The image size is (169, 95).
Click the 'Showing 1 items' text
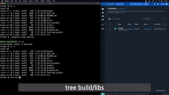tap(161, 91)
